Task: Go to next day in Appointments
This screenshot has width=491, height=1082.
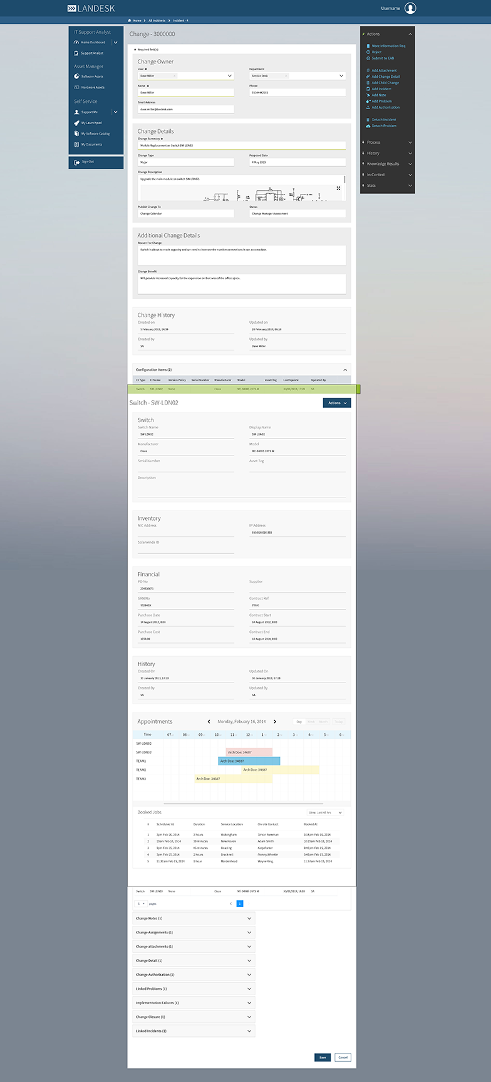Action: [x=275, y=722]
